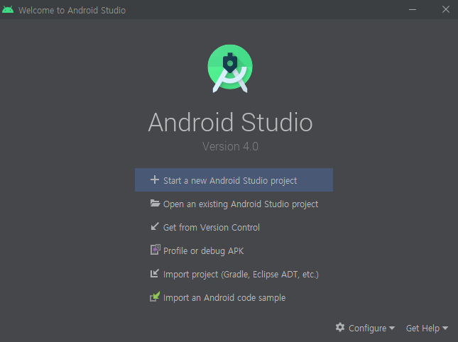
Task: Choose Import an Android code sample
Action: 234,297
